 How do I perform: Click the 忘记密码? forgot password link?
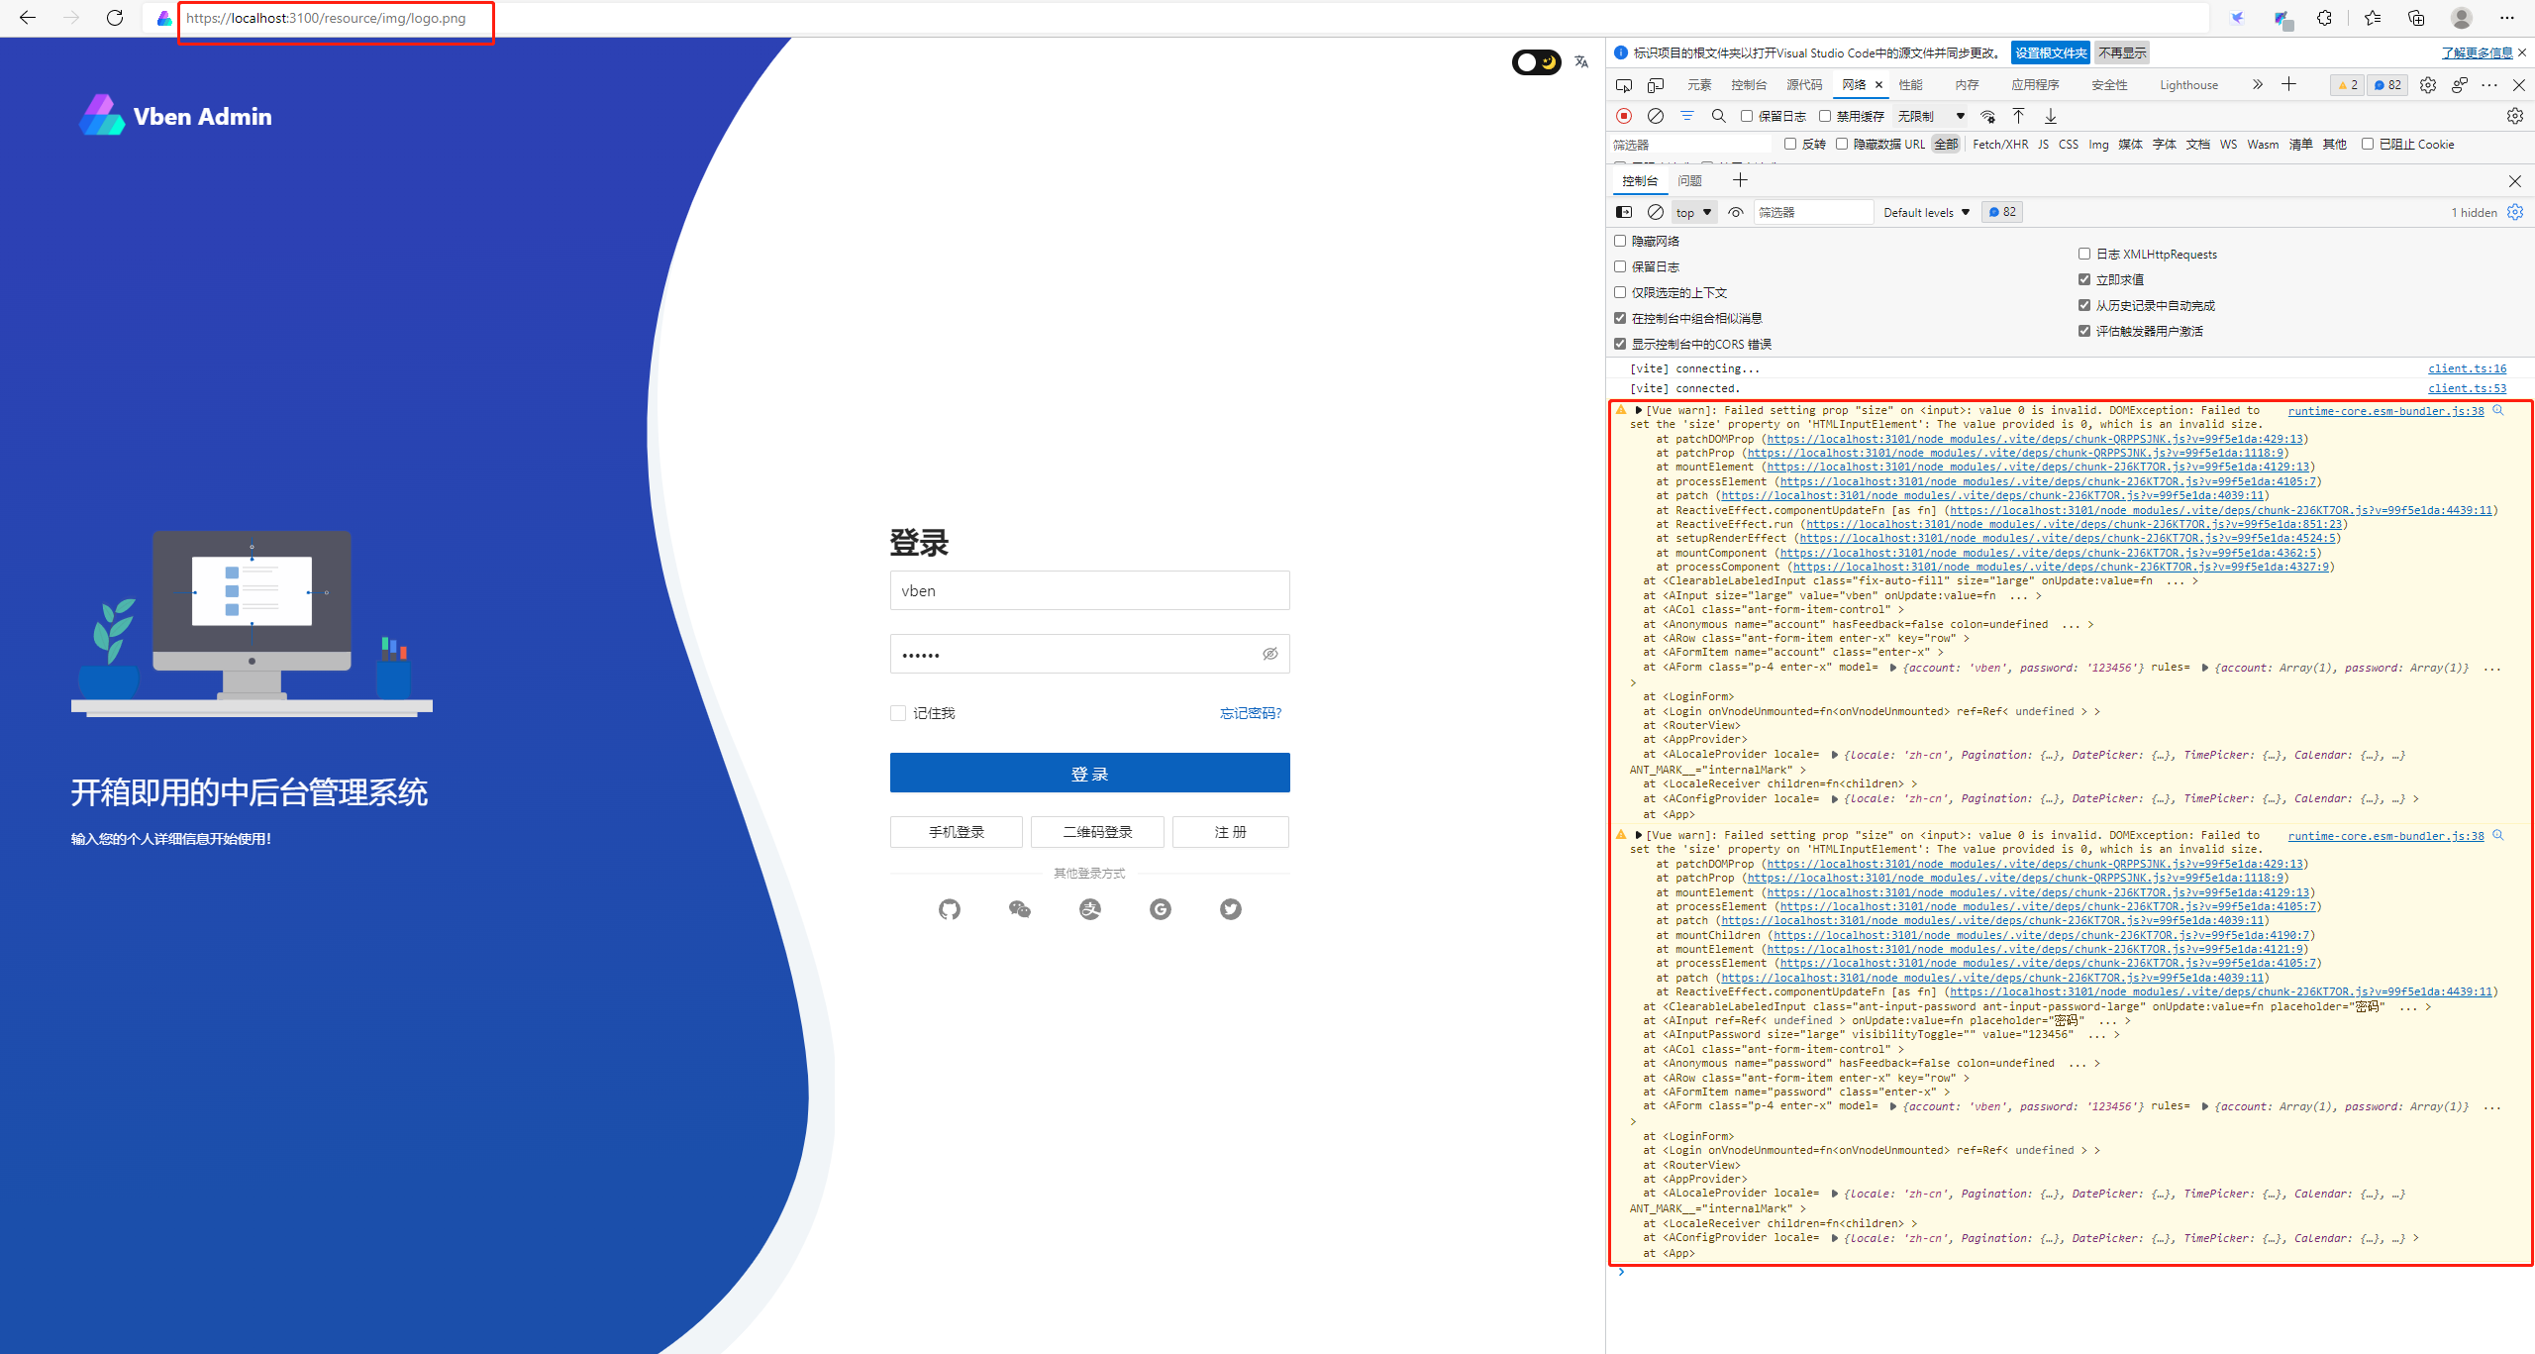pos(1251,713)
